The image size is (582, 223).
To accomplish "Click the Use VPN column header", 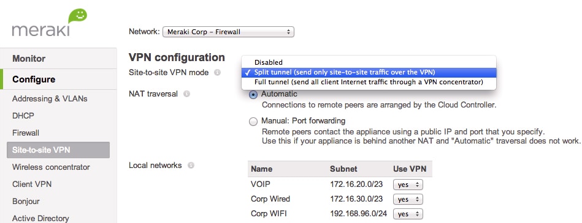I will (x=410, y=169).
